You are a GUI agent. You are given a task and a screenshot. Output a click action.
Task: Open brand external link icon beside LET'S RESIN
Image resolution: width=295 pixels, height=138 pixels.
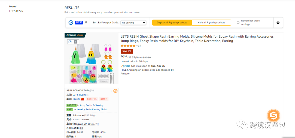87,95
